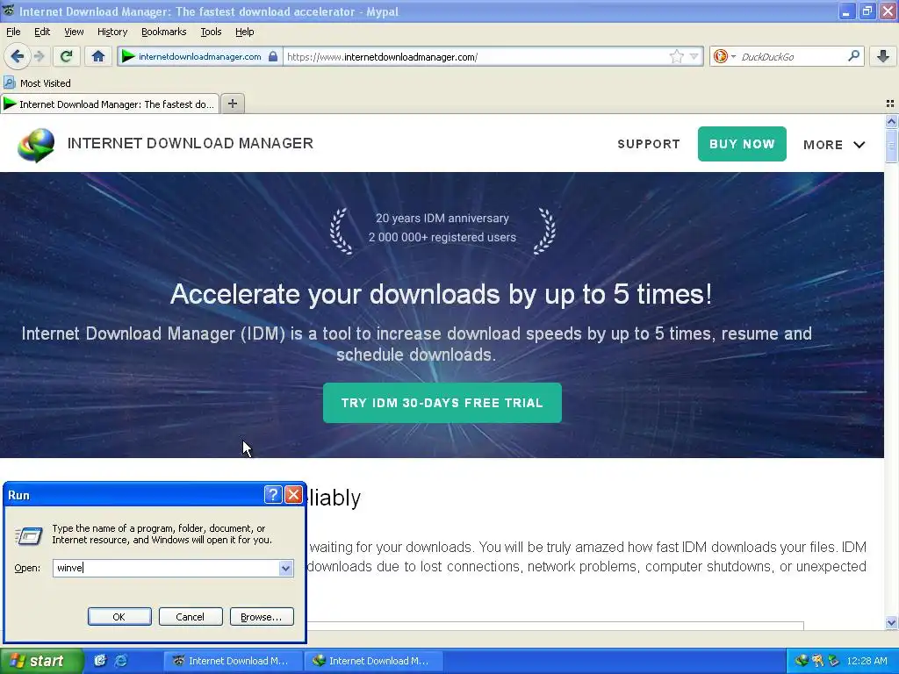Image resolution: width=899 pixels, height=674 pixels.
Task: Open the File menu
Action: click(x=13, y=32)
